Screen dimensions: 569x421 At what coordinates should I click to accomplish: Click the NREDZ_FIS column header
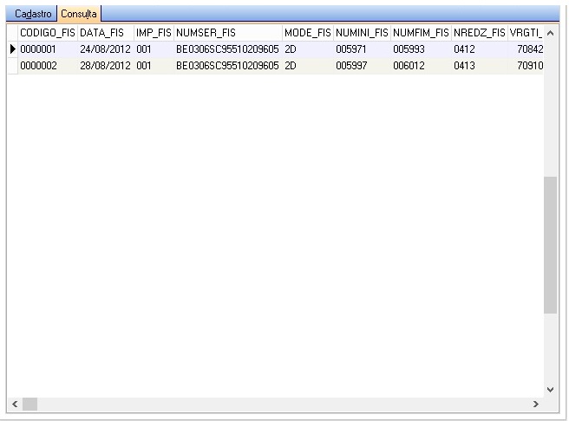coord(479,33)
